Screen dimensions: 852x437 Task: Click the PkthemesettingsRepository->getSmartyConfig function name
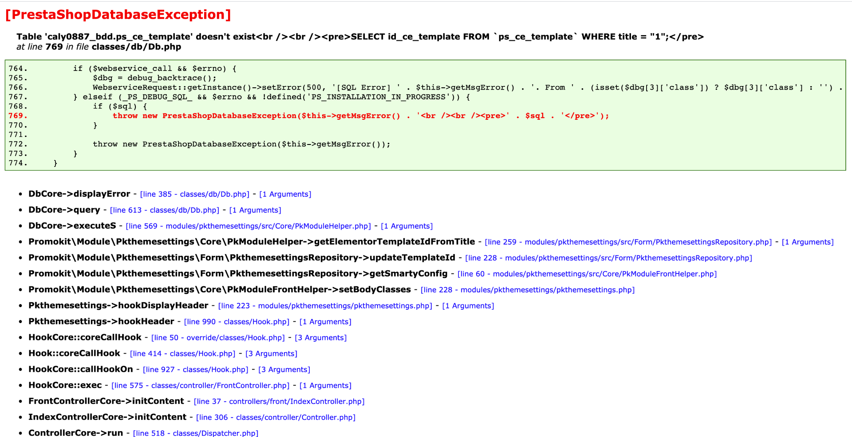[x=238, y=273]
